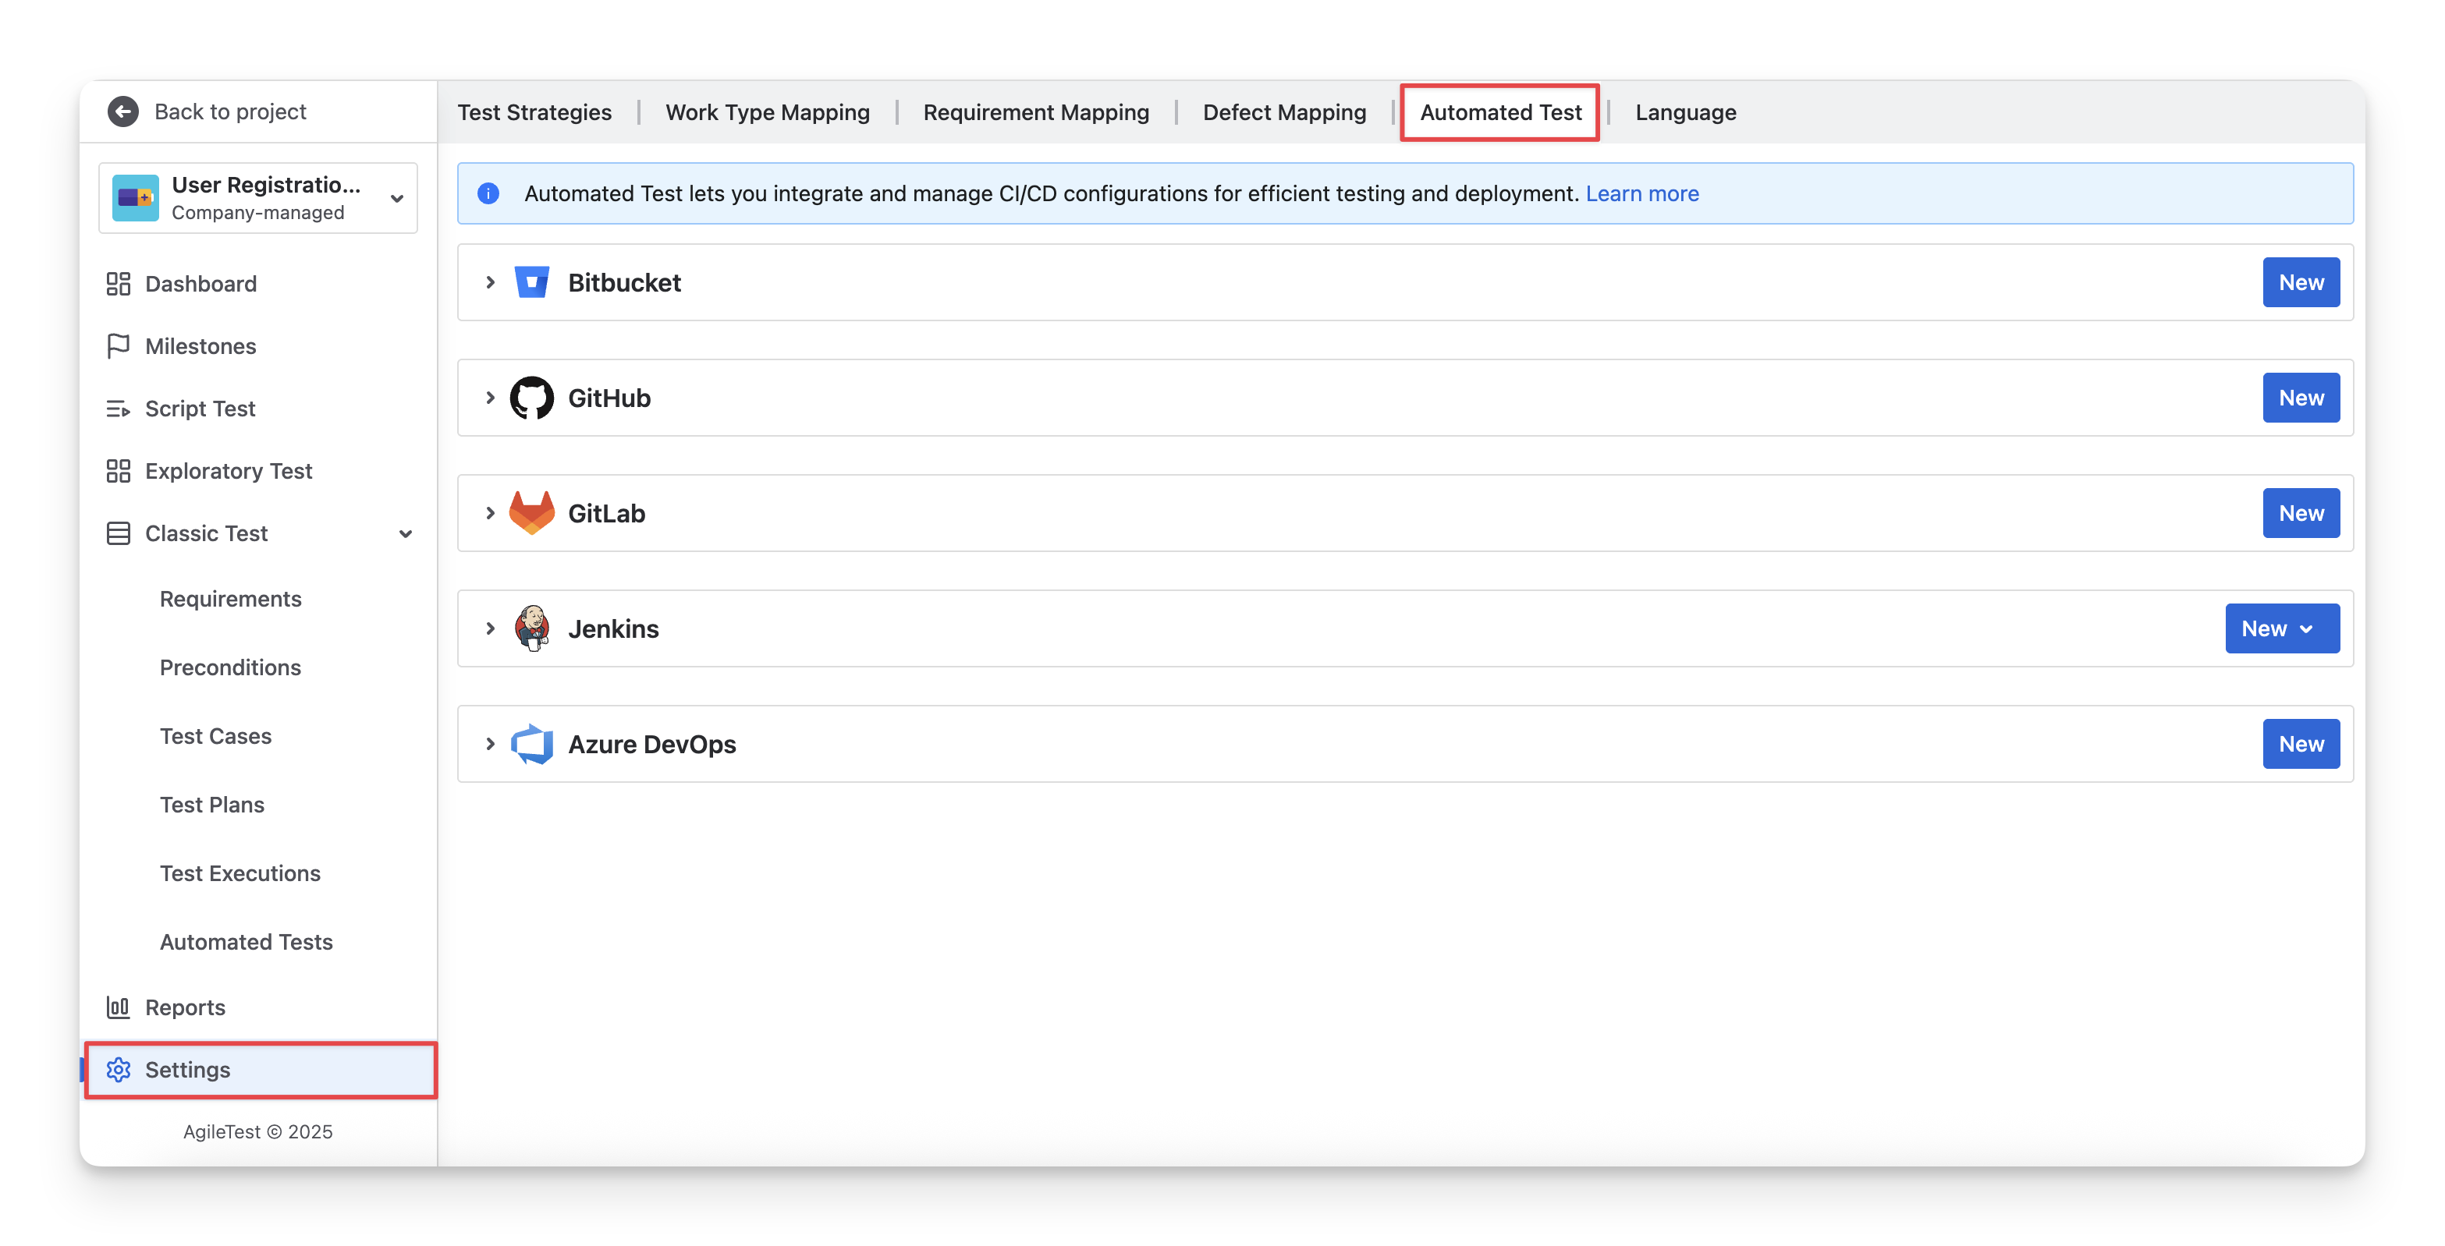
Task: Switch to the Defect Mapping tab
Action: [1283, 112]
